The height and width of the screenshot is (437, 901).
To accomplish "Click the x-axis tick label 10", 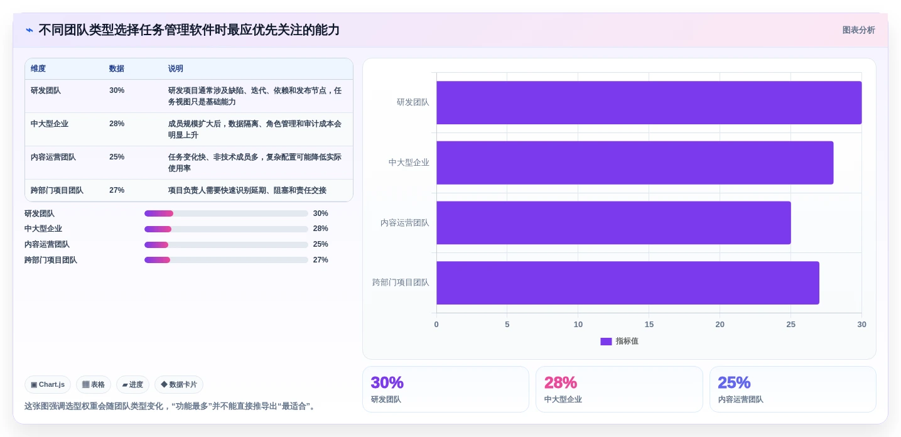I will 578,325.
